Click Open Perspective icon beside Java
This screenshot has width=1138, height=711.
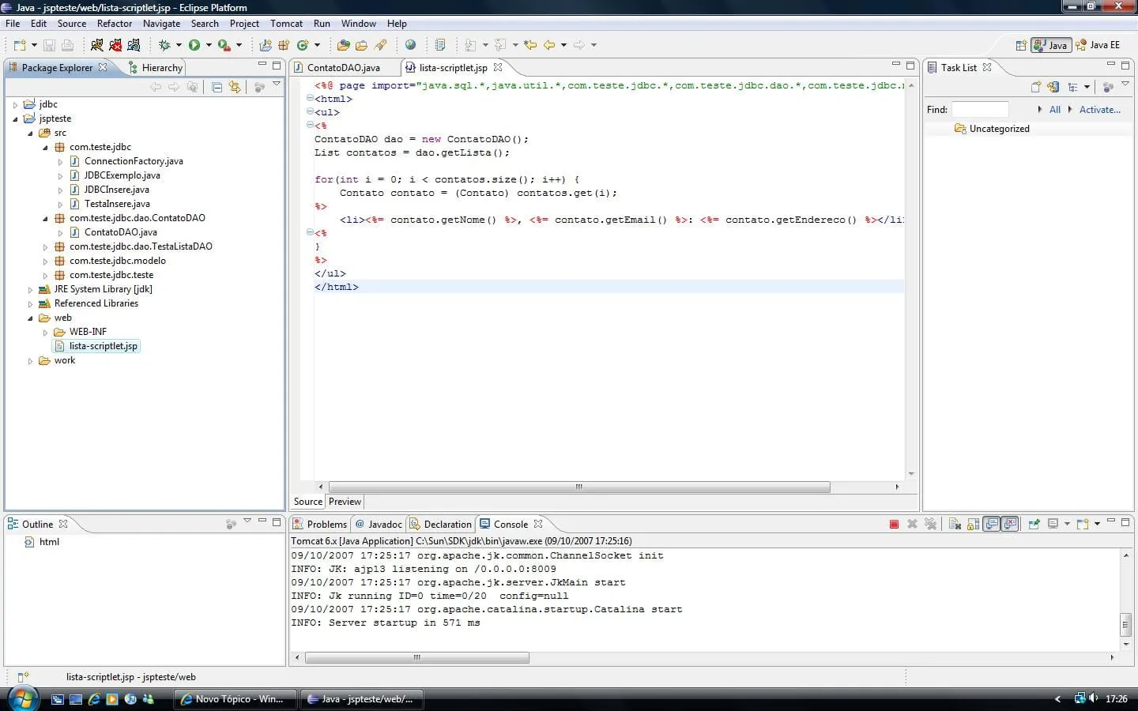pos(1020,45)
